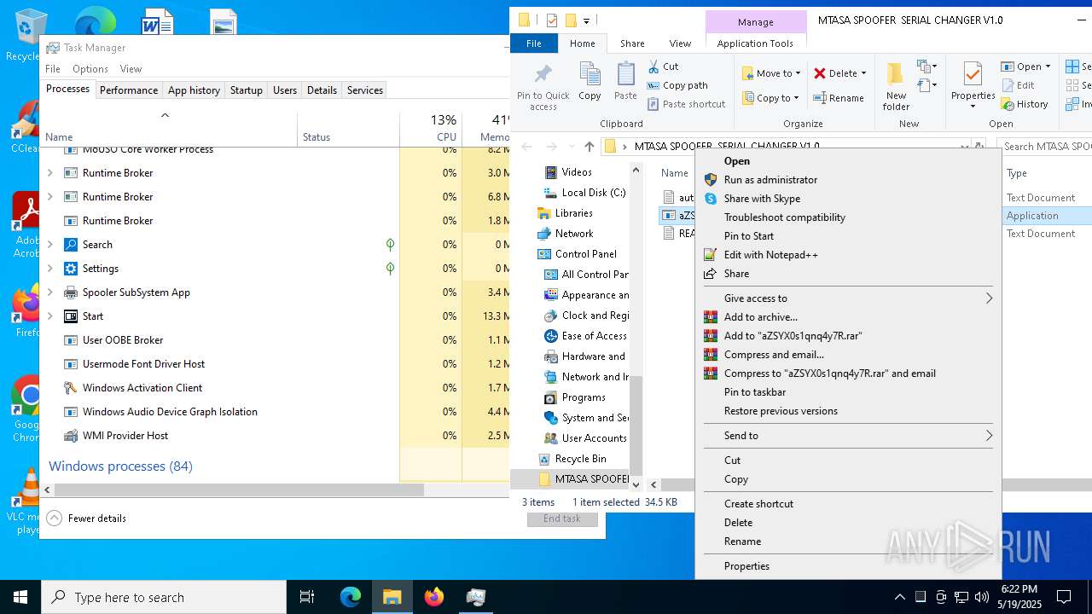Switch to the Startup tab
The image size is (1092, 614).
247,90
